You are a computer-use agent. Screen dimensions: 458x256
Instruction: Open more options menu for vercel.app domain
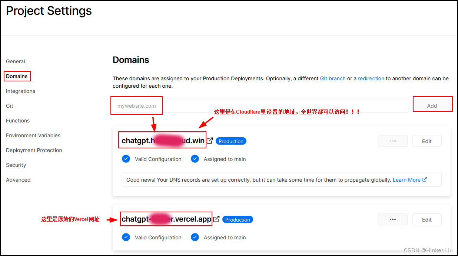tap(393, 219)
